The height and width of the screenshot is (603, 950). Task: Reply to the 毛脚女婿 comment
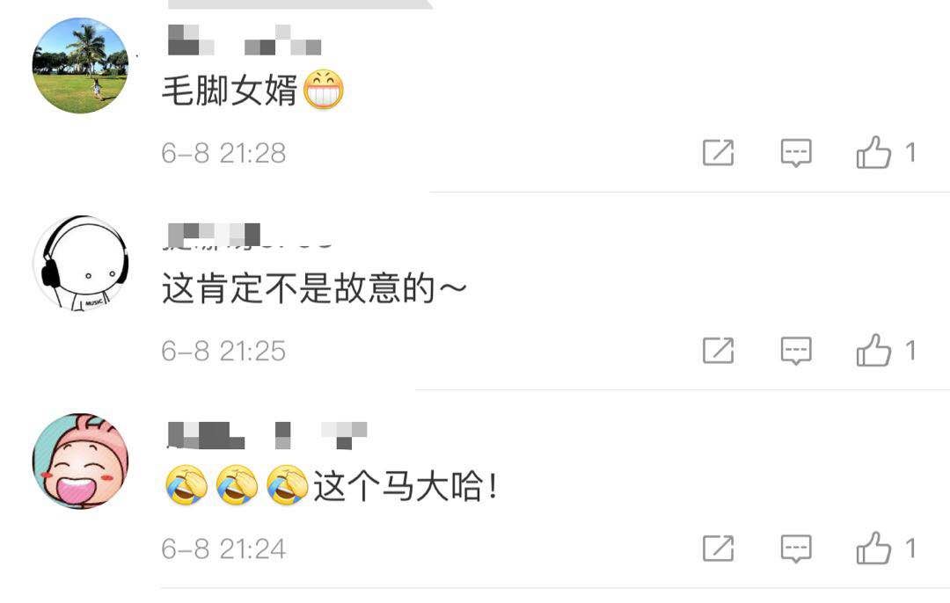(x=795, y=153)
